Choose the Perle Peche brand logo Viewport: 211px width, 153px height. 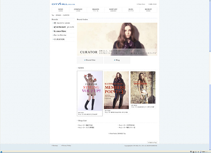tap(60, 35)
